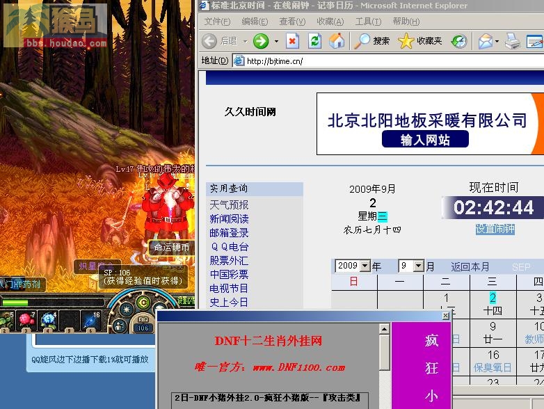Click the green C round button in game HUD

(143, 303)
